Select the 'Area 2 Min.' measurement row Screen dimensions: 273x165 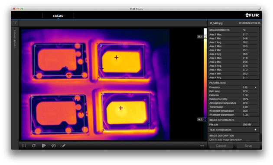233,50
